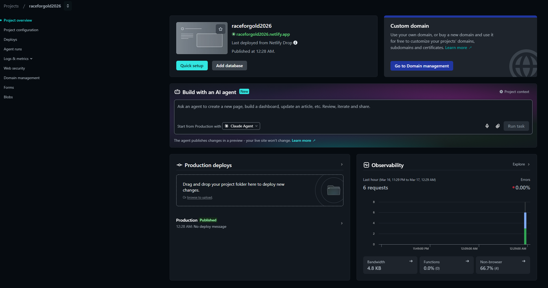Open the raceforgold2026.netlify.app link
Viewport: 548px width, 288px height.
(263, 34)
